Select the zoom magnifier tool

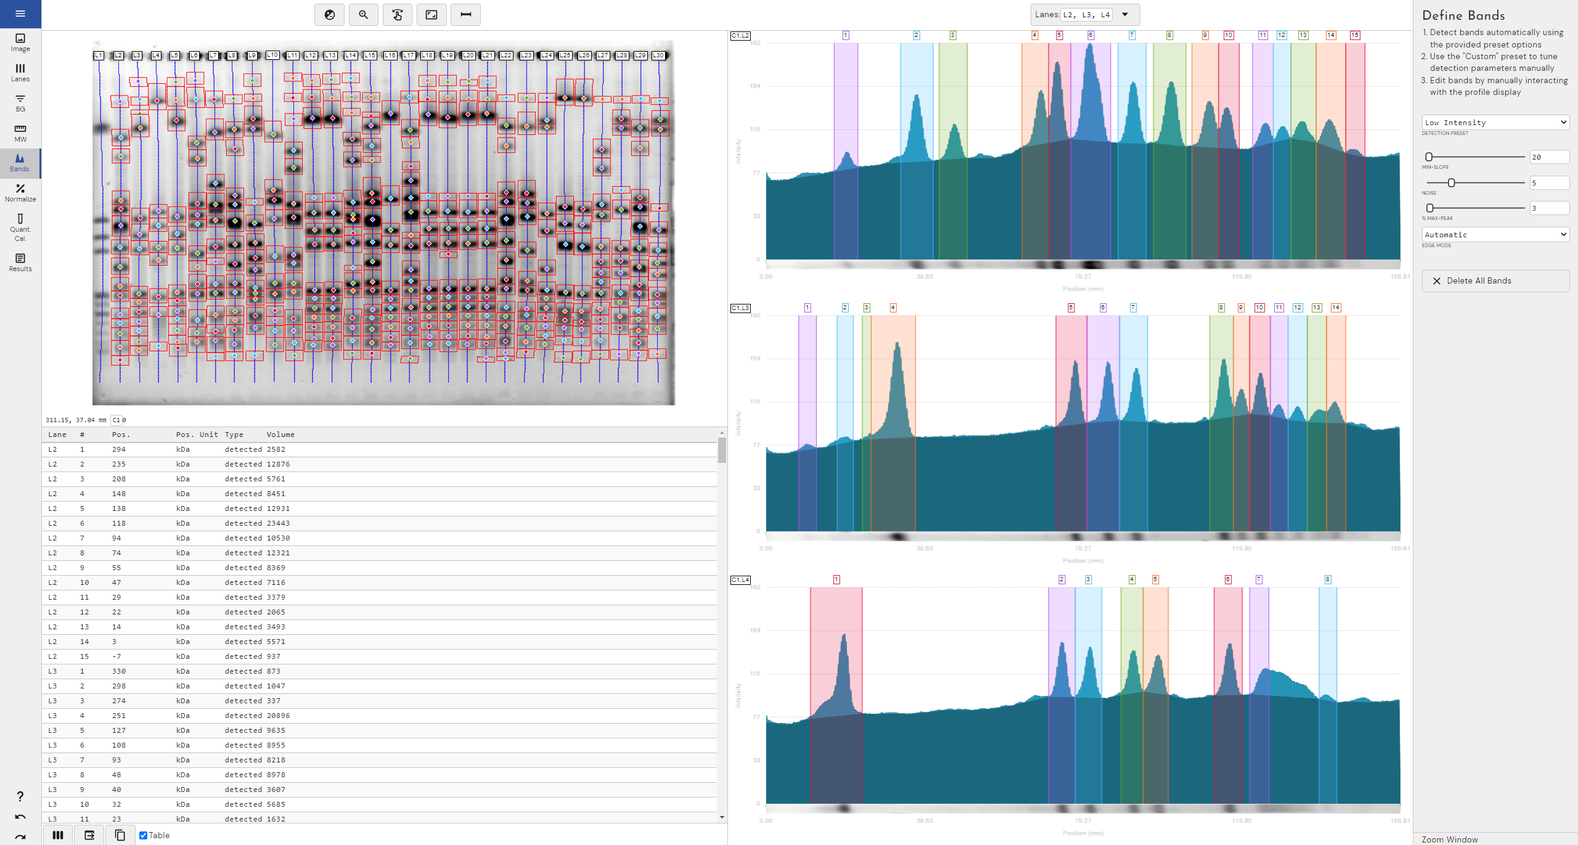point(363,15)
